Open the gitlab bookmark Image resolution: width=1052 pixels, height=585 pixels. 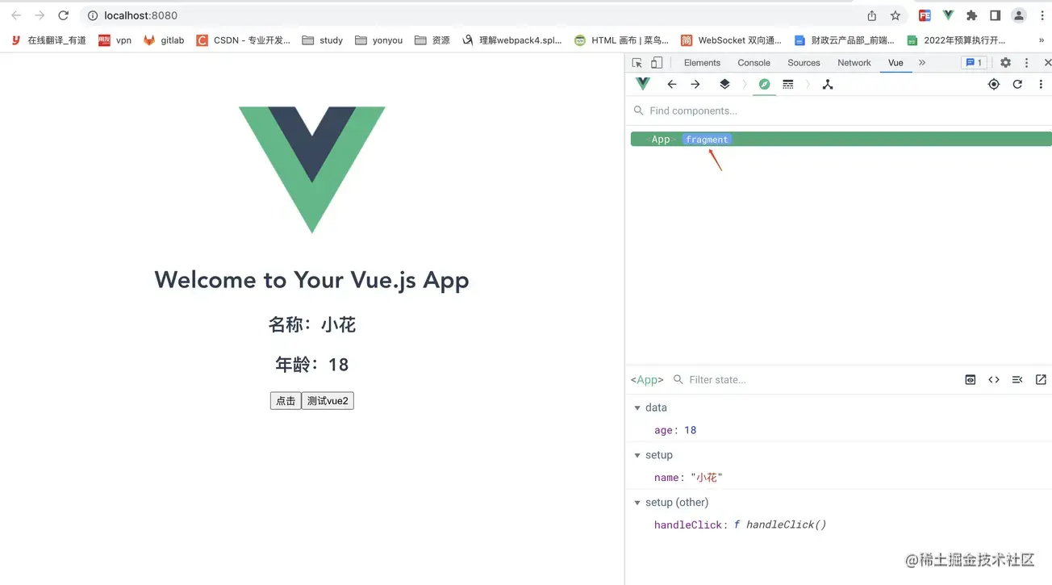(x=164, y=40)
